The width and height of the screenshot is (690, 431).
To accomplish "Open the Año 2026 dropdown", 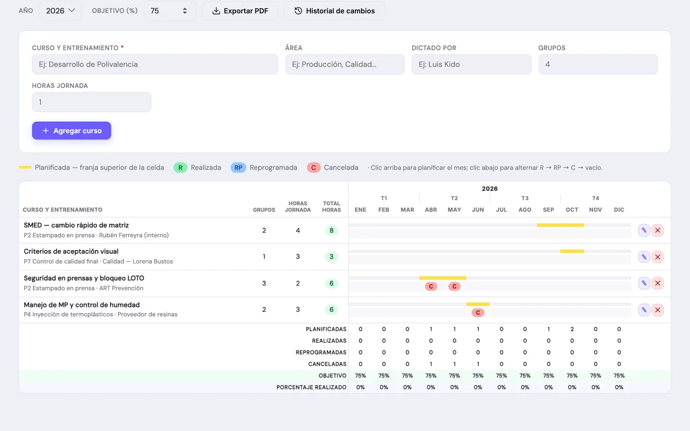I will coord(60,11).
